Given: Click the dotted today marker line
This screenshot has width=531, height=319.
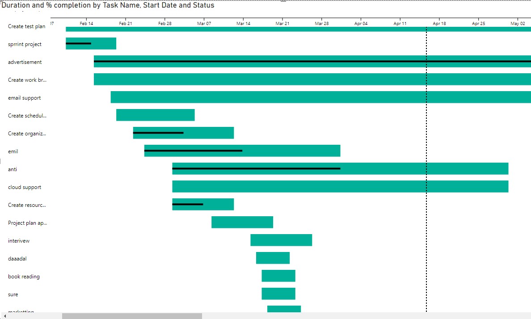Looking at the screenshot, I should 426,169.
